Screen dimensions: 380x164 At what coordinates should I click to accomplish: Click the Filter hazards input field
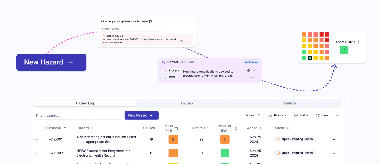(78, 116)
